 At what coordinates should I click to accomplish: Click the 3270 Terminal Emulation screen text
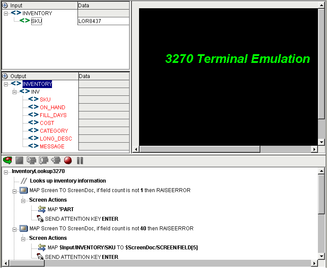coord(237,59)
